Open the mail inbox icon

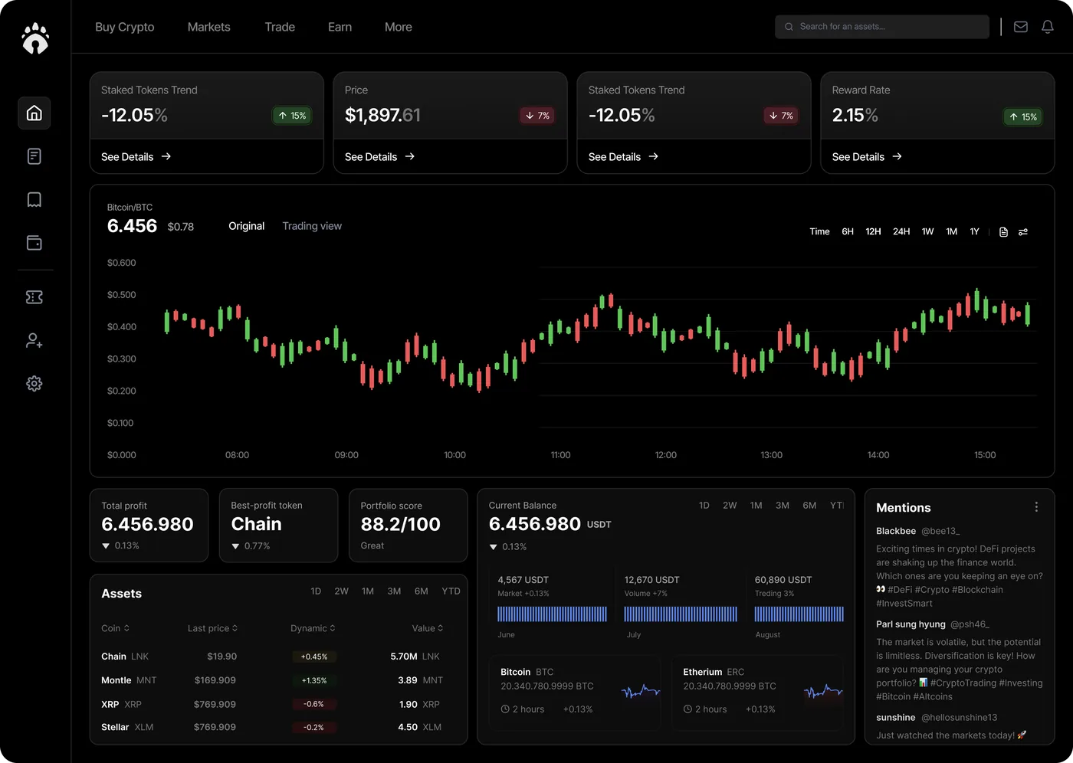pos(1021,27)
